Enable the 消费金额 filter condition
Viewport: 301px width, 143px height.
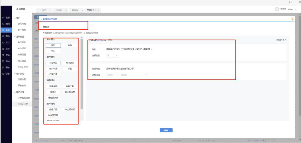tap(53, 86)
